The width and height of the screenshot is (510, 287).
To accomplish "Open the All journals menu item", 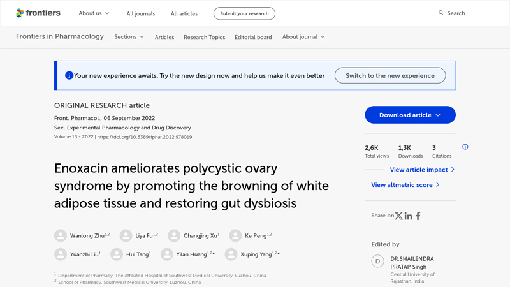I will 140,13.
